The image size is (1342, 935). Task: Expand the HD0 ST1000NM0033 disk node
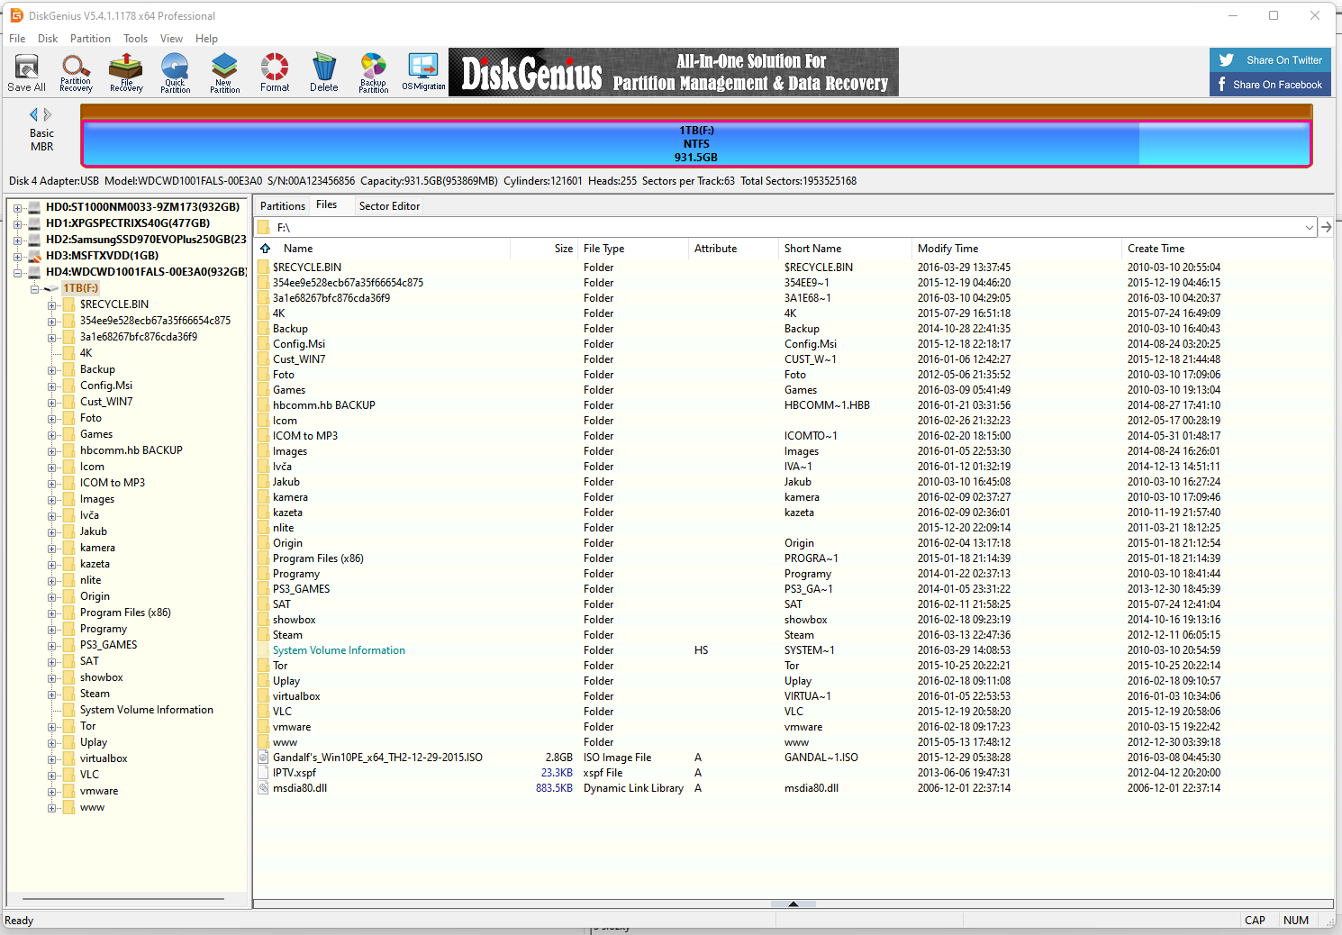pos(17,207)
